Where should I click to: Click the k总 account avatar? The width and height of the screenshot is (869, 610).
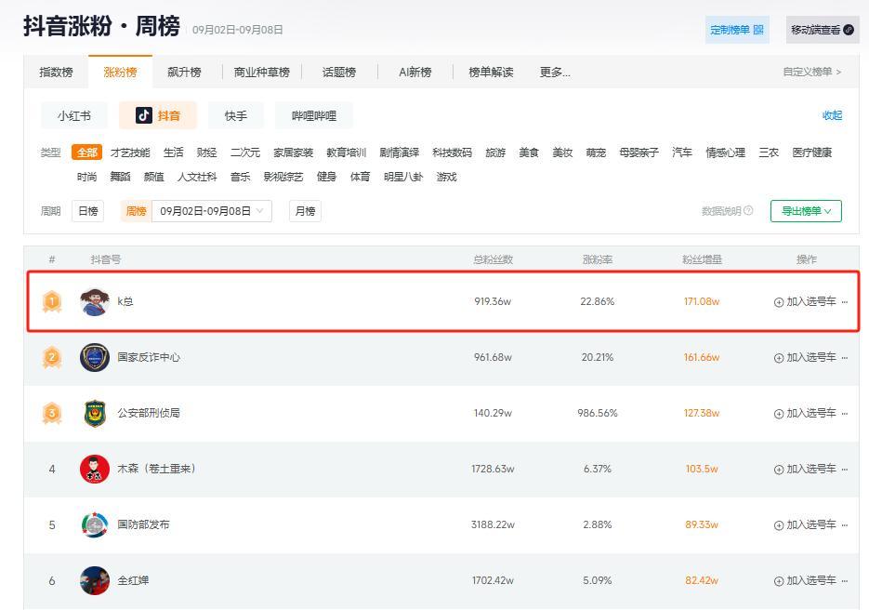(x=94, y=301)
